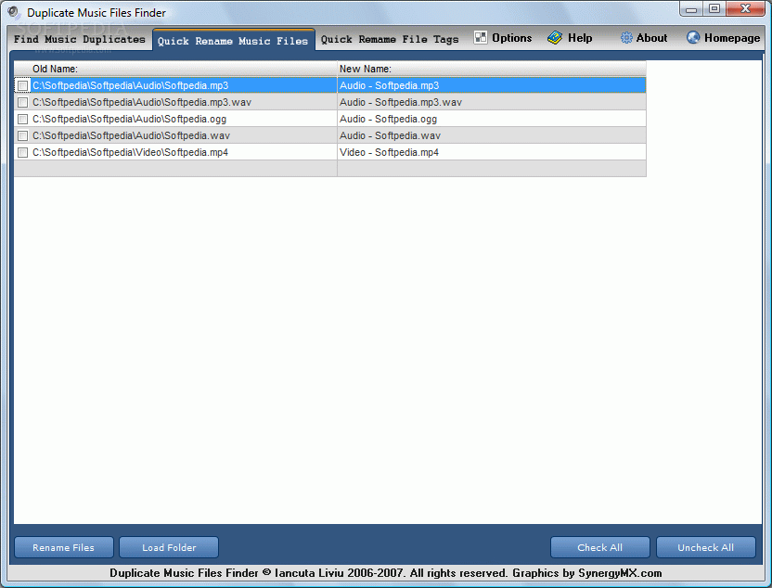
Task: Check the box for Audio\Softpedia.mp3 row
Action: click(22, 85)
